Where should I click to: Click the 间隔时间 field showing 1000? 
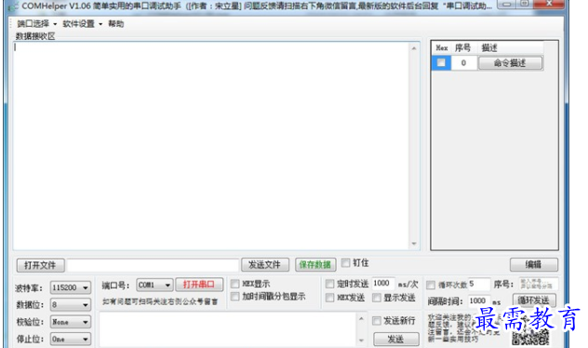point(479,301)
